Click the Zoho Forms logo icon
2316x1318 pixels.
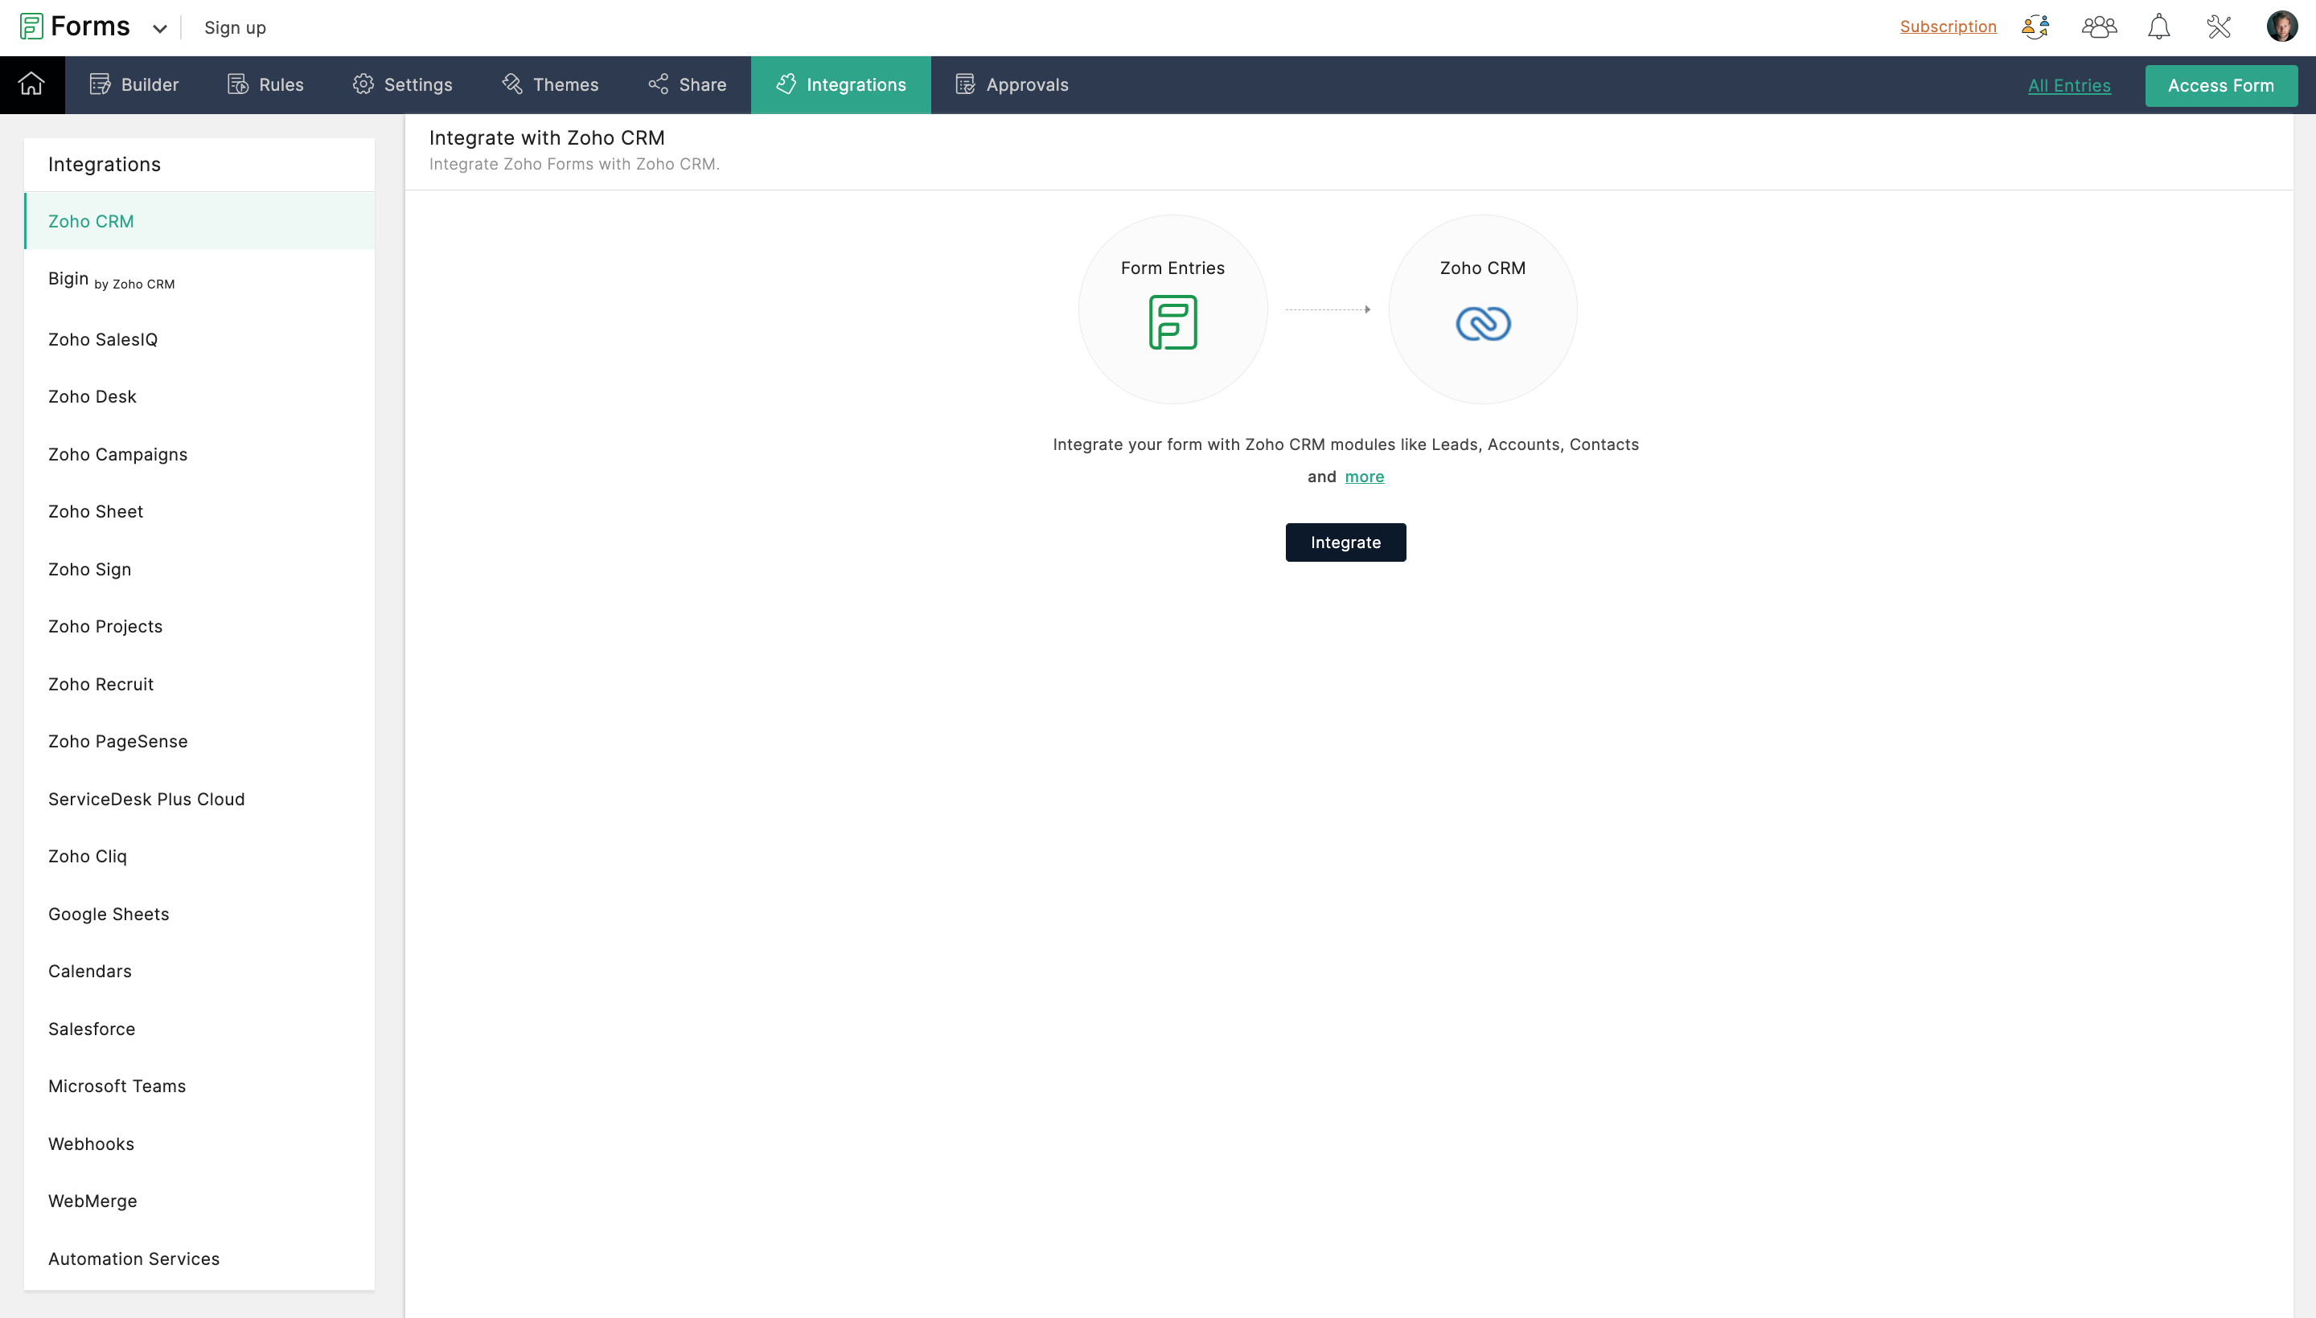[31, 27]
